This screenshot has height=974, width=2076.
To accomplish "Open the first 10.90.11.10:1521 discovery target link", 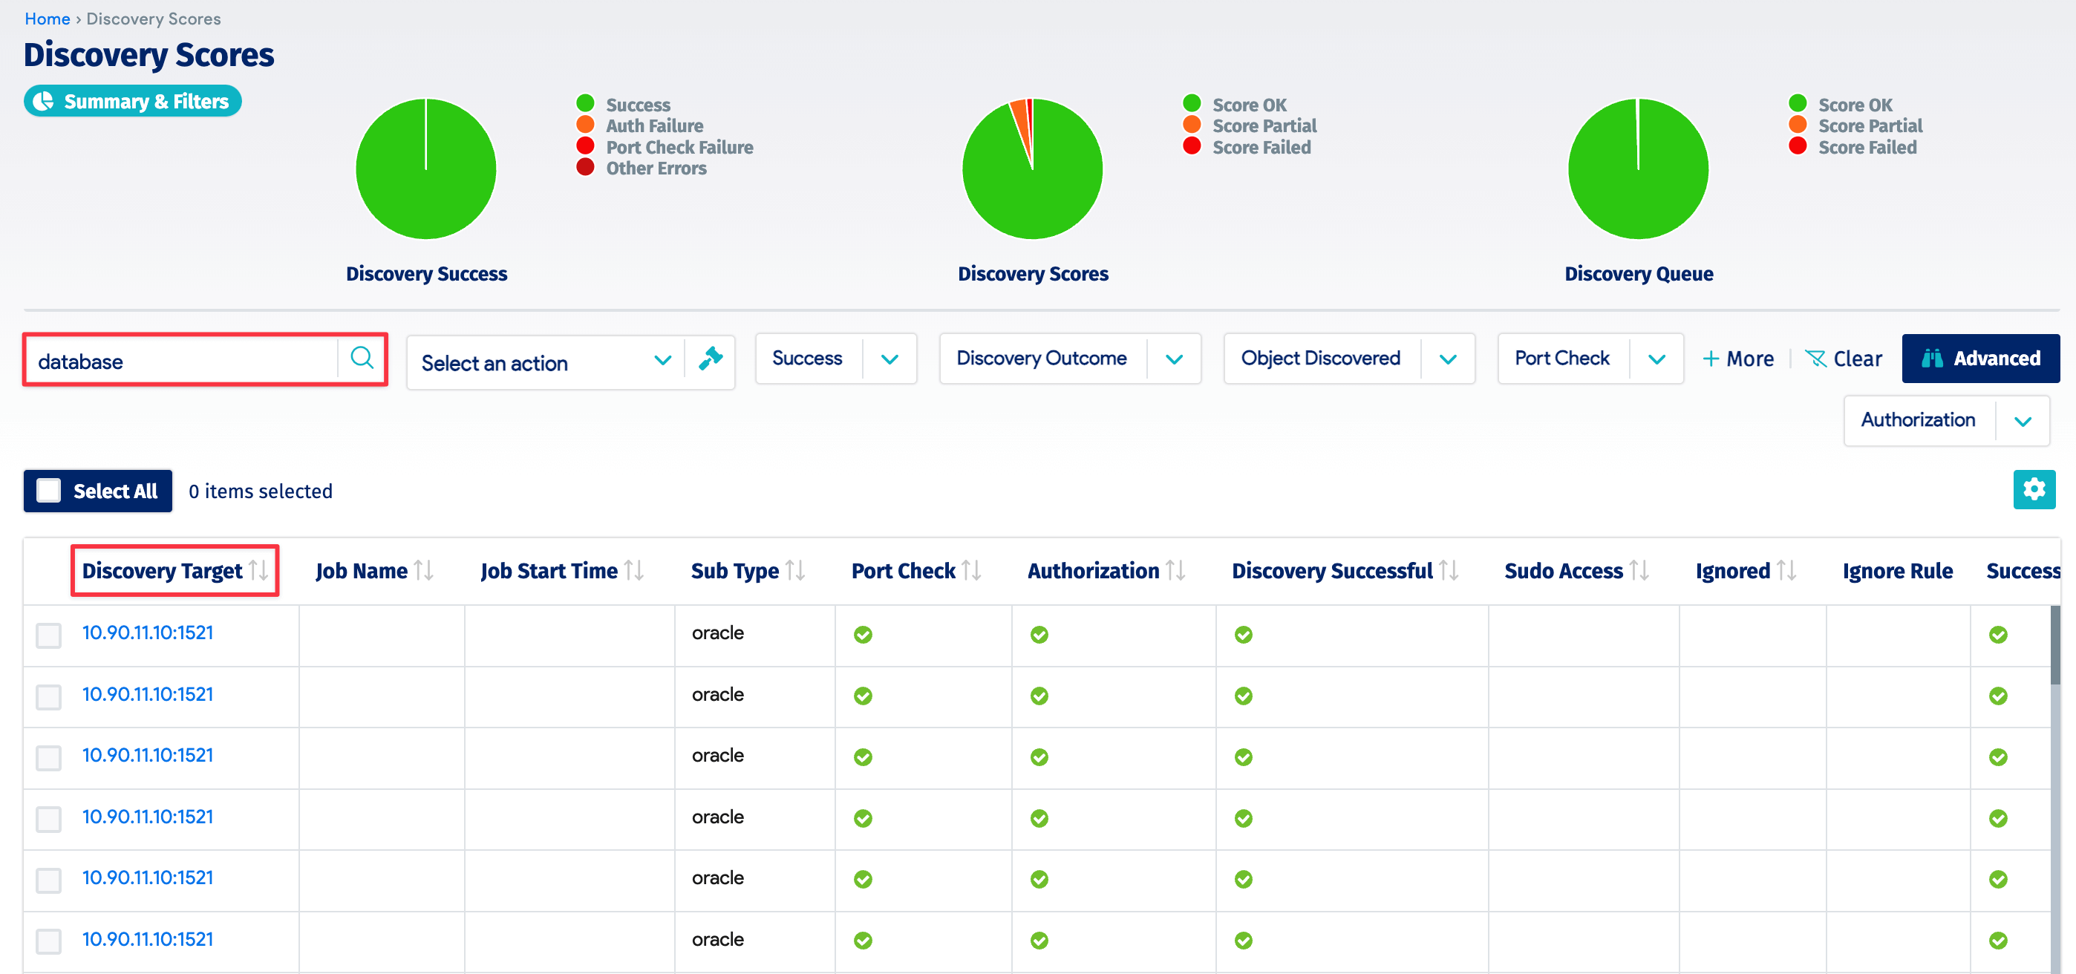I will (x=148, y=633).
